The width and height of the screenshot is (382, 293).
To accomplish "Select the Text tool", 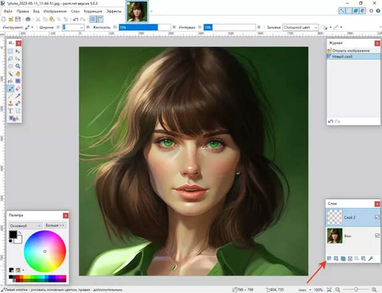I will (x=10, y=111).
